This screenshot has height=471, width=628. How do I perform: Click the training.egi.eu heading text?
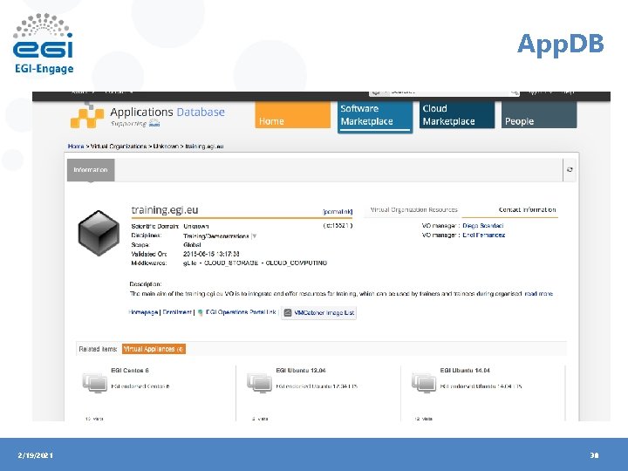(x=165, y=210)
